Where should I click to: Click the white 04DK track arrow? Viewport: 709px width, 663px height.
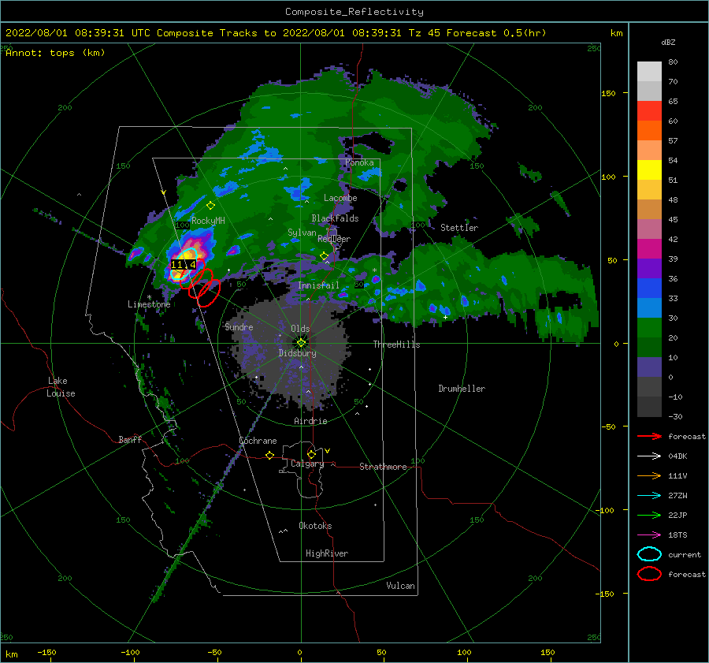[649, 456]
